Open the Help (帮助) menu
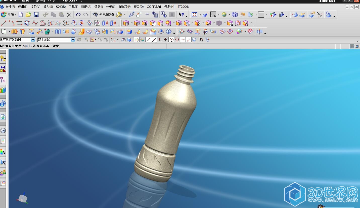 coord(169,7)
